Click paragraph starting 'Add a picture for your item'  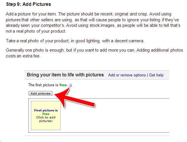[x=93, y=22]
